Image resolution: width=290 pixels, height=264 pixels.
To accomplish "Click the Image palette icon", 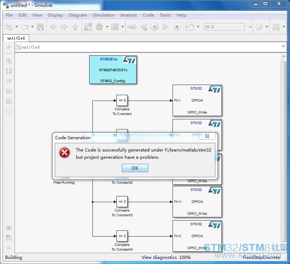I will pyautogui.click(x=9, y=101).
